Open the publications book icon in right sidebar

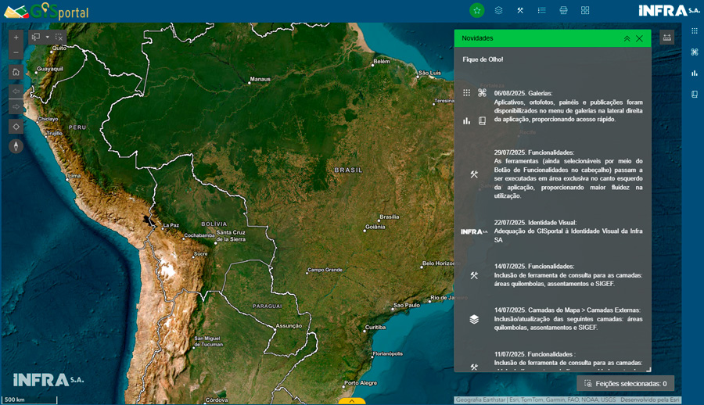[x=695, y=95]
